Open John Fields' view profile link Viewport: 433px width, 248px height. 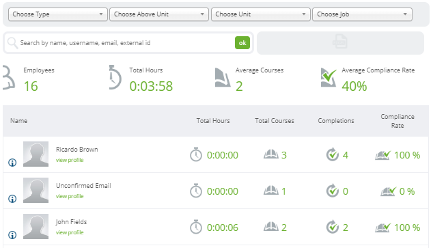point(70,232)
